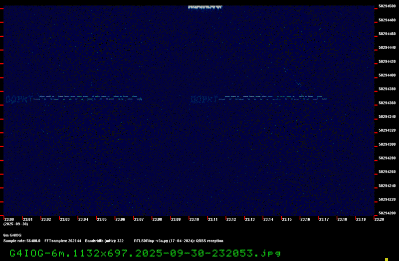Click the RTLSDRlop-v3a.py QRSS reception text
399x261 pixels.
pos(179,241)
